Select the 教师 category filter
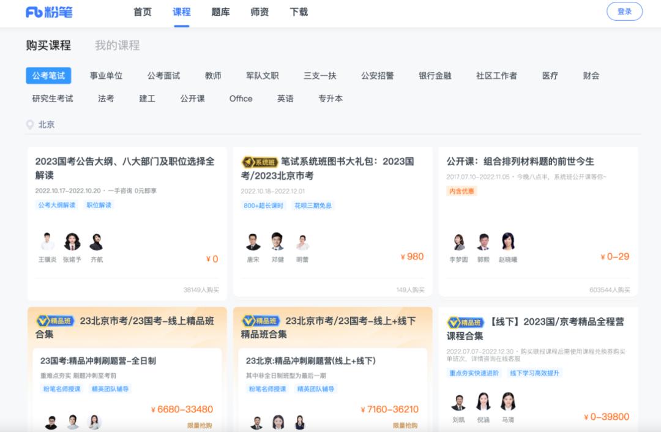661x432 pixels. point(213,76)
